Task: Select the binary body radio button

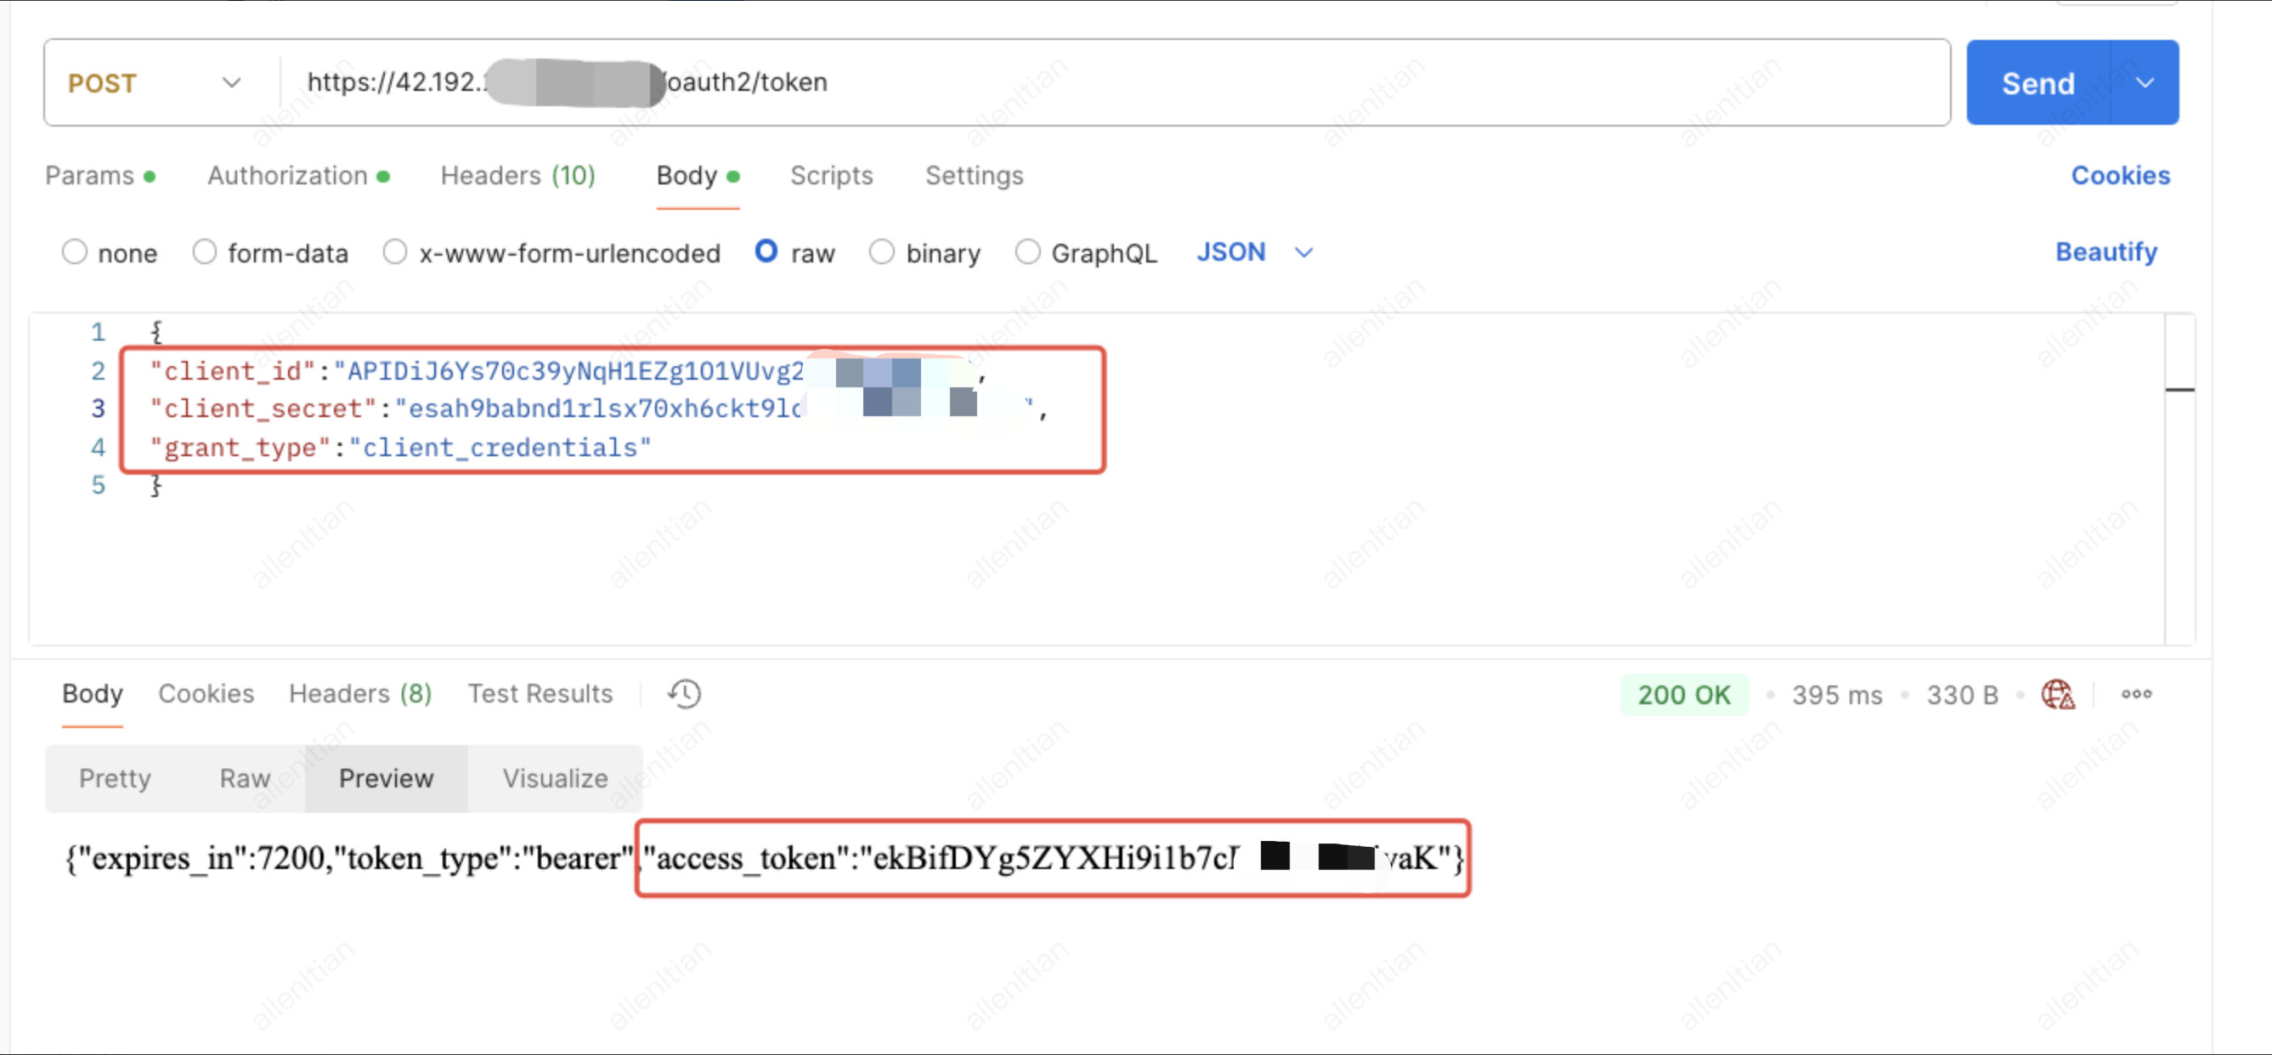Action: pos(881,252)
